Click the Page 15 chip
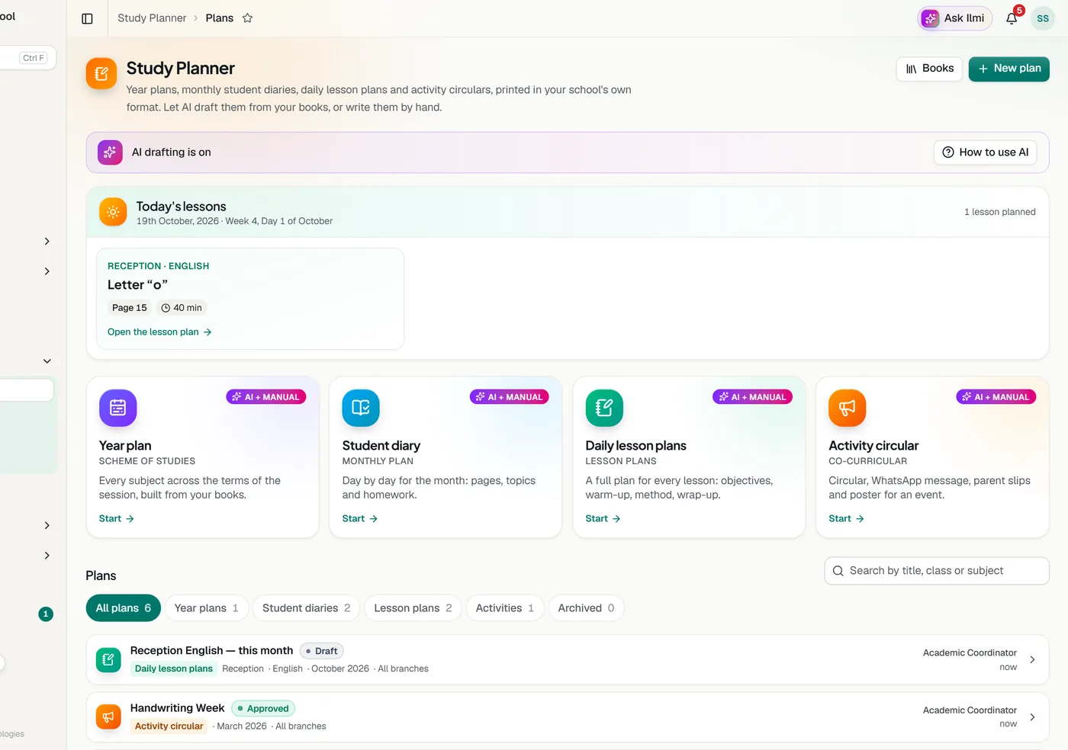 click(130, 308)
